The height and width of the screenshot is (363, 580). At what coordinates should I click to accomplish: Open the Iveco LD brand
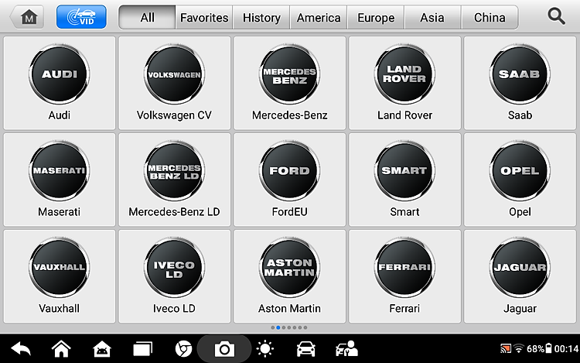coord(174,276)
